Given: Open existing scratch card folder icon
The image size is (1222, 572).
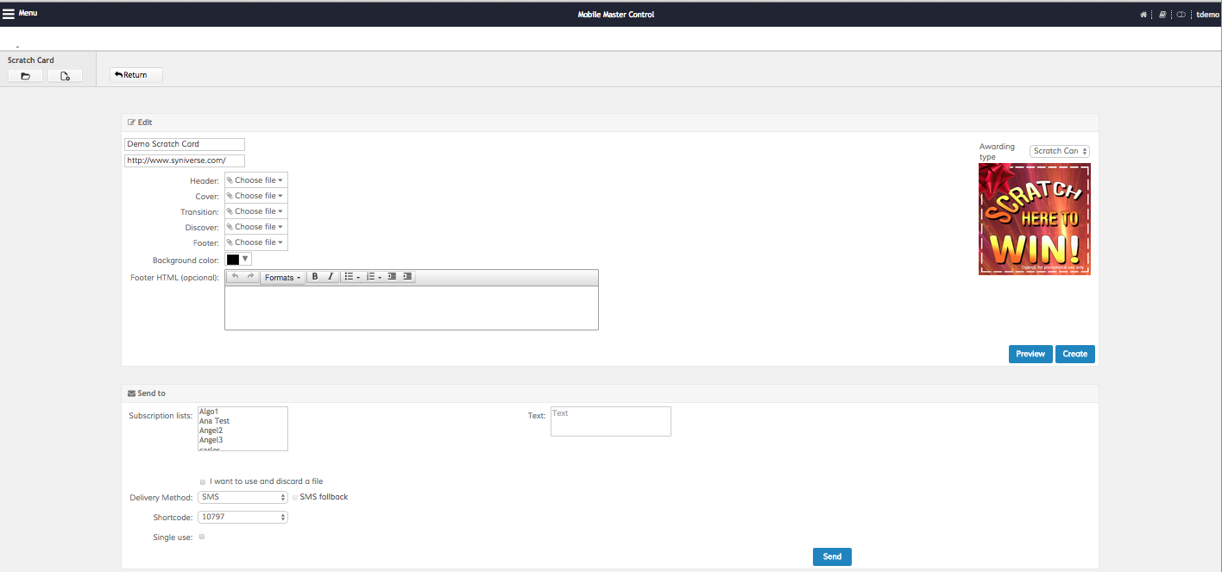Looking at the screenshot, I should (x=25, y=76).
